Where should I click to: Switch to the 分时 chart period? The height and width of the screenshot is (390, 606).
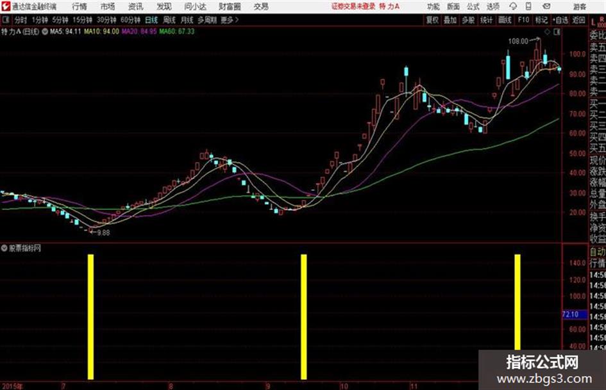pyautogui.click(x=21, y=20)
